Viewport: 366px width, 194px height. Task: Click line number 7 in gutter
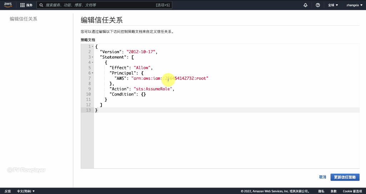click(x=89, y=78)
